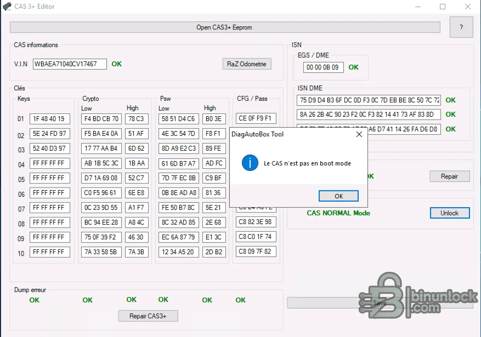This screenshot has width=481, height=337.
Task: Click key 03 field 52 40 D3 97
Action: point(50,148)
